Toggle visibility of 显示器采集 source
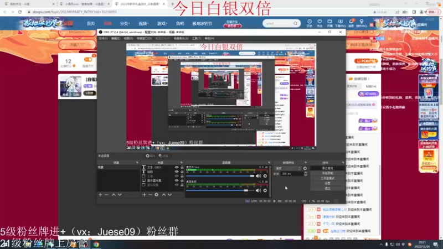The height and width of the screenshot is (249, 443). click(x=177, y=180)
